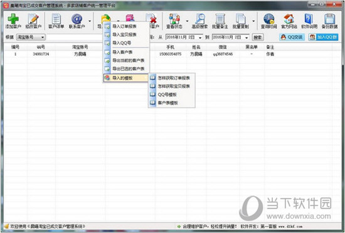Click the 姓名 column header

[x=196, y=47]
